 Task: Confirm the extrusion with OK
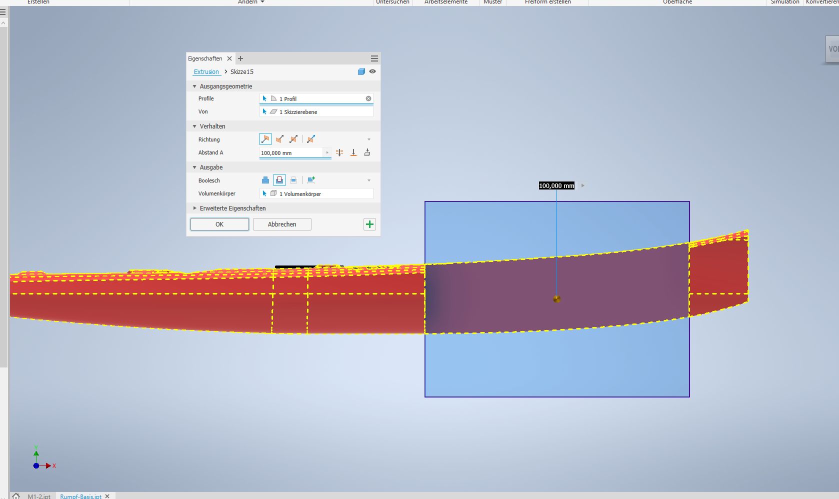(x=219, y=224)
